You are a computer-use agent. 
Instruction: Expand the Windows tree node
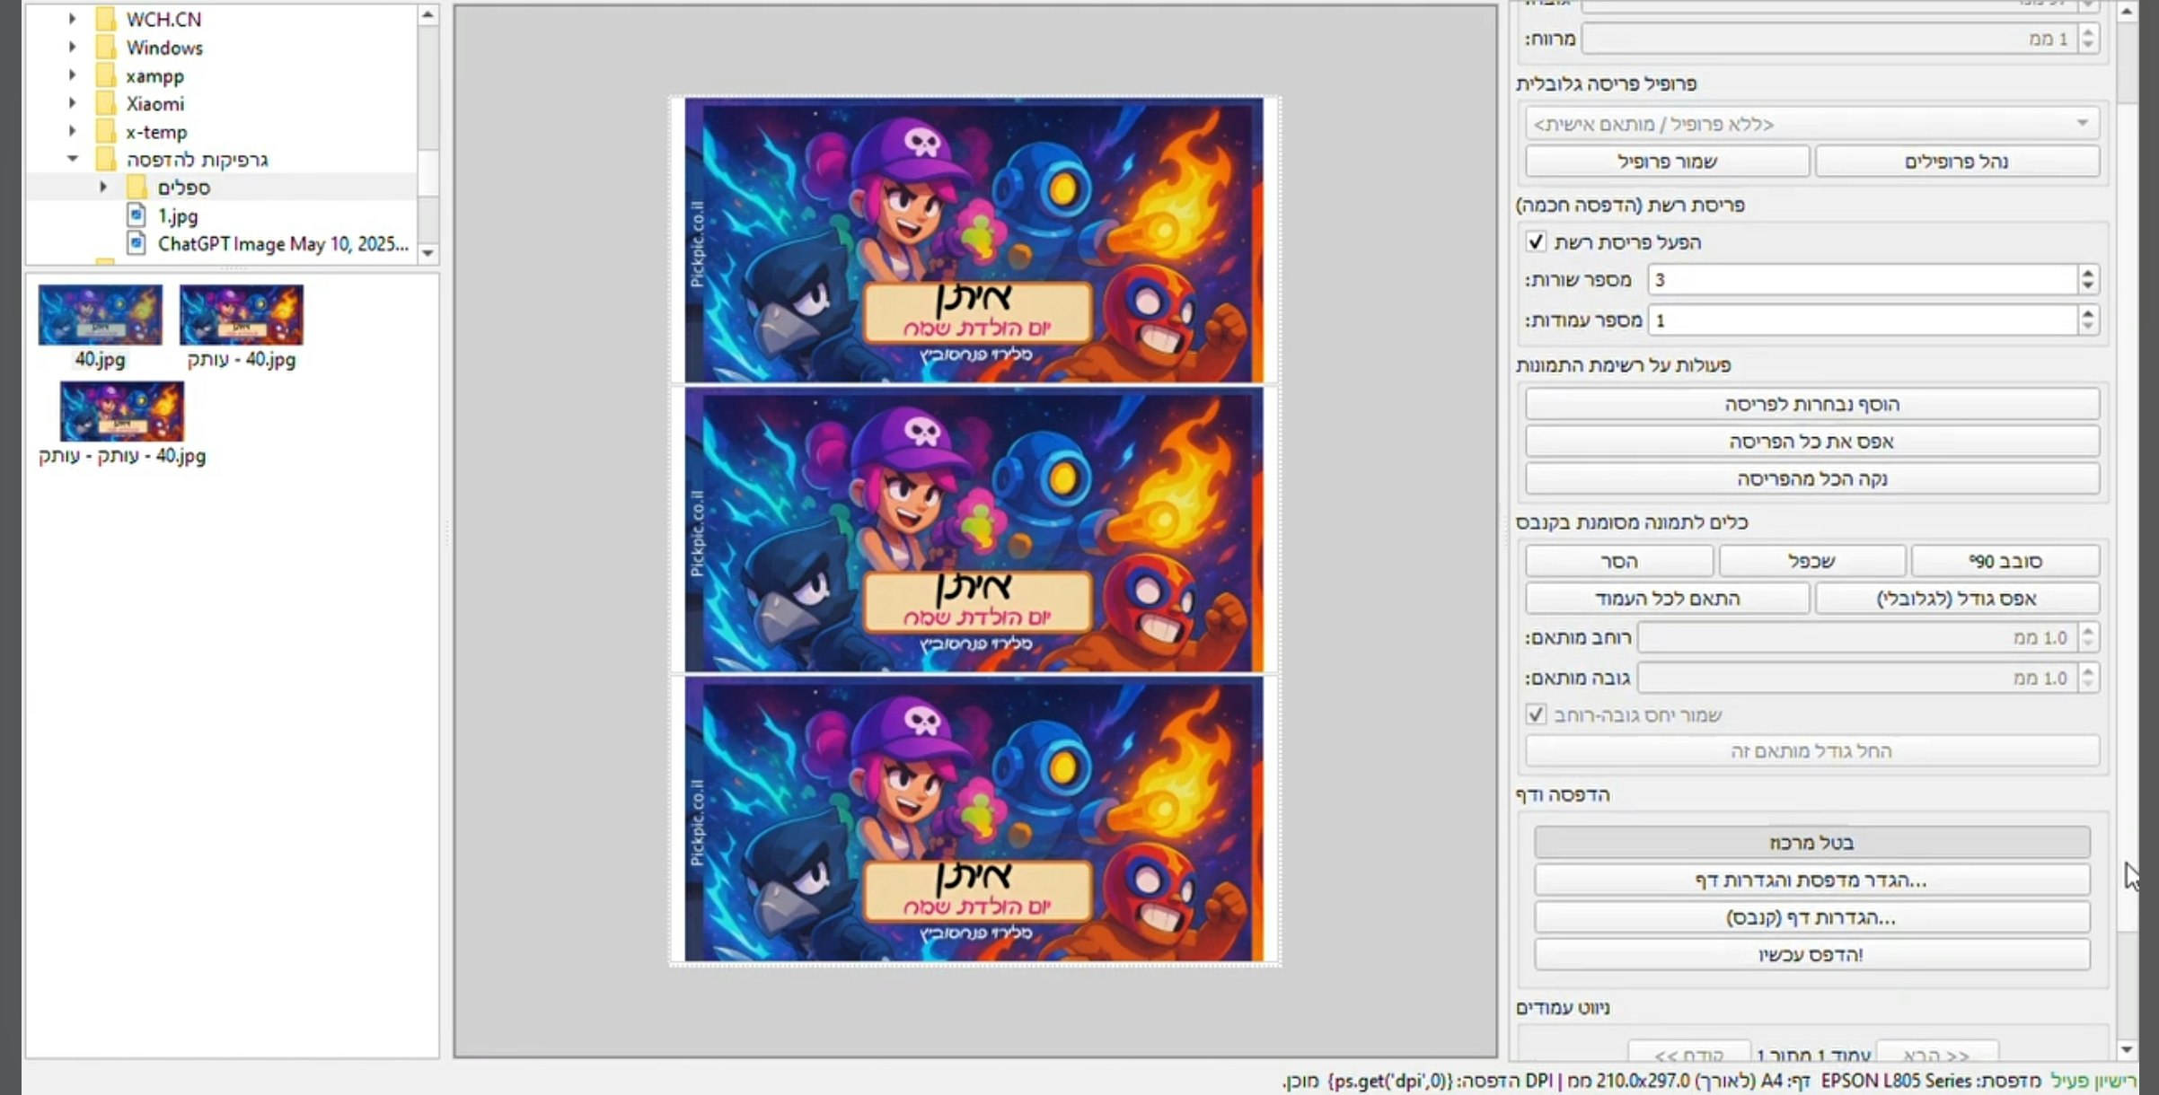73,48
